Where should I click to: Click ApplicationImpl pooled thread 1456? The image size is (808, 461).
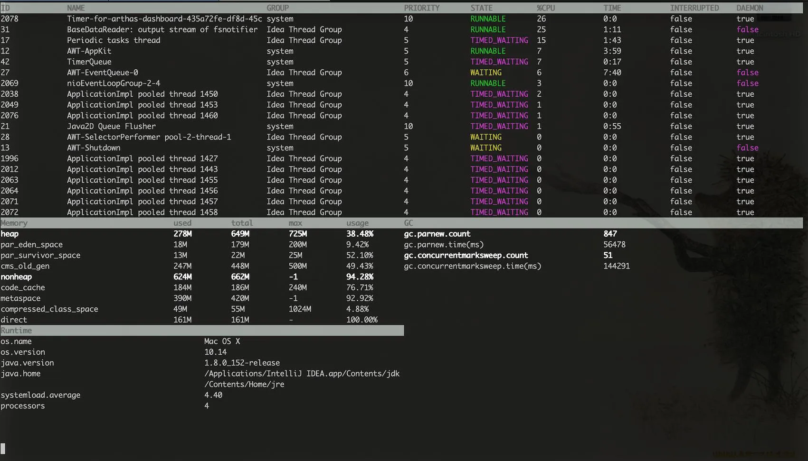(x=142, y=191)
